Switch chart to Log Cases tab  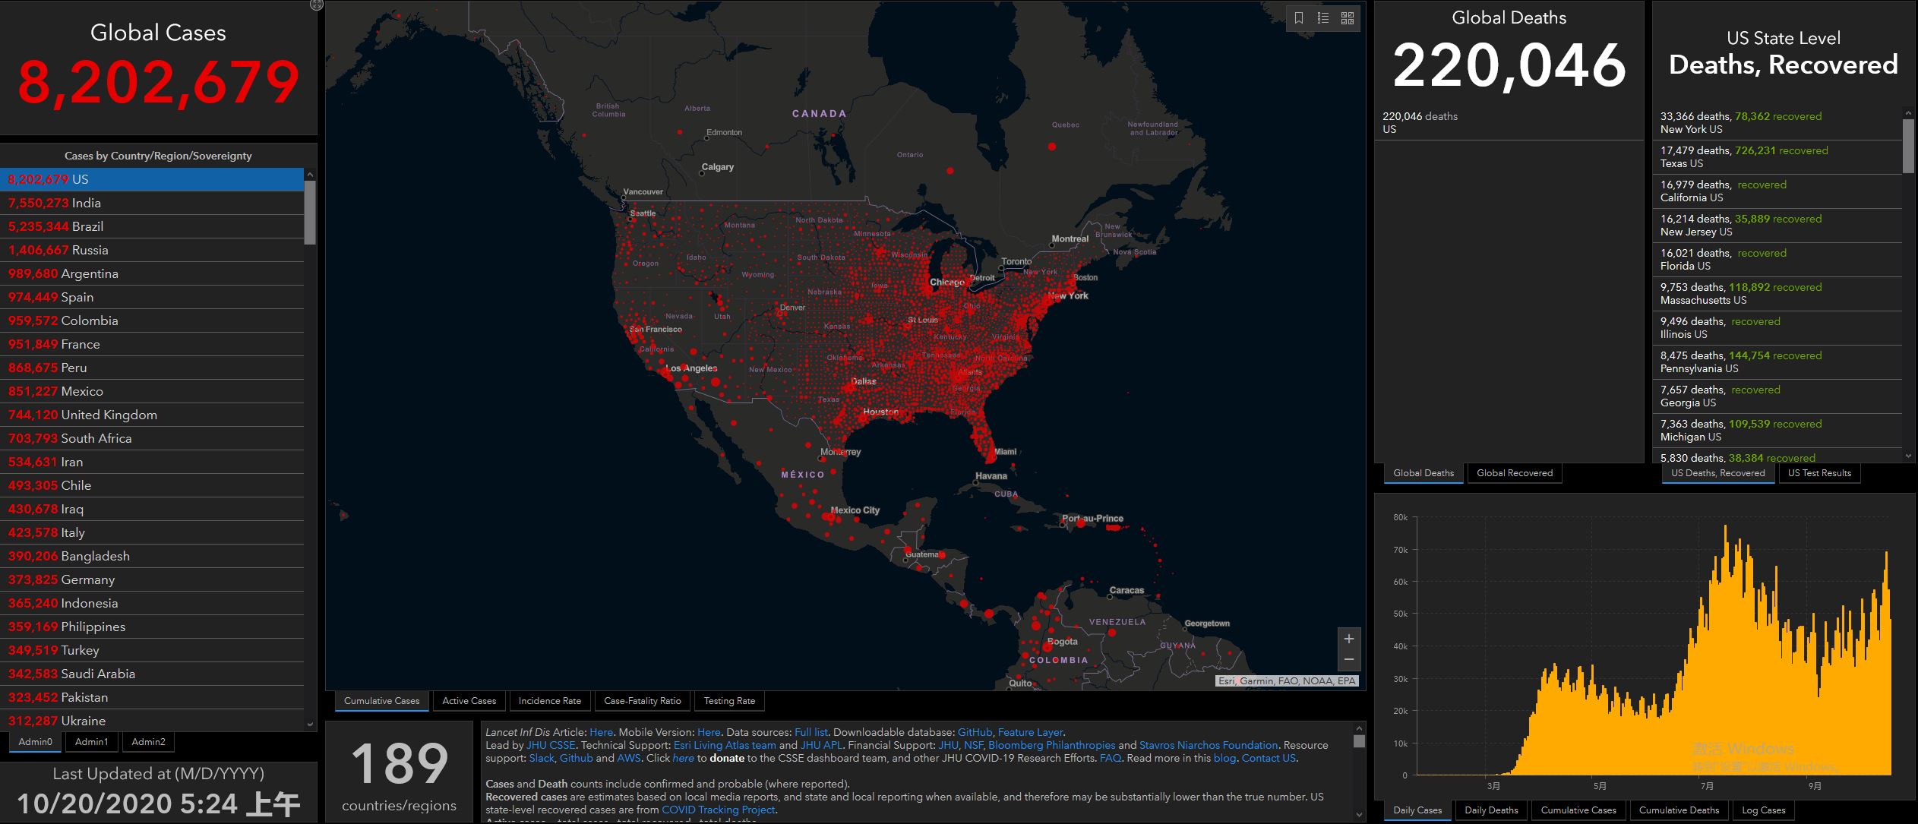point(1763,810)
